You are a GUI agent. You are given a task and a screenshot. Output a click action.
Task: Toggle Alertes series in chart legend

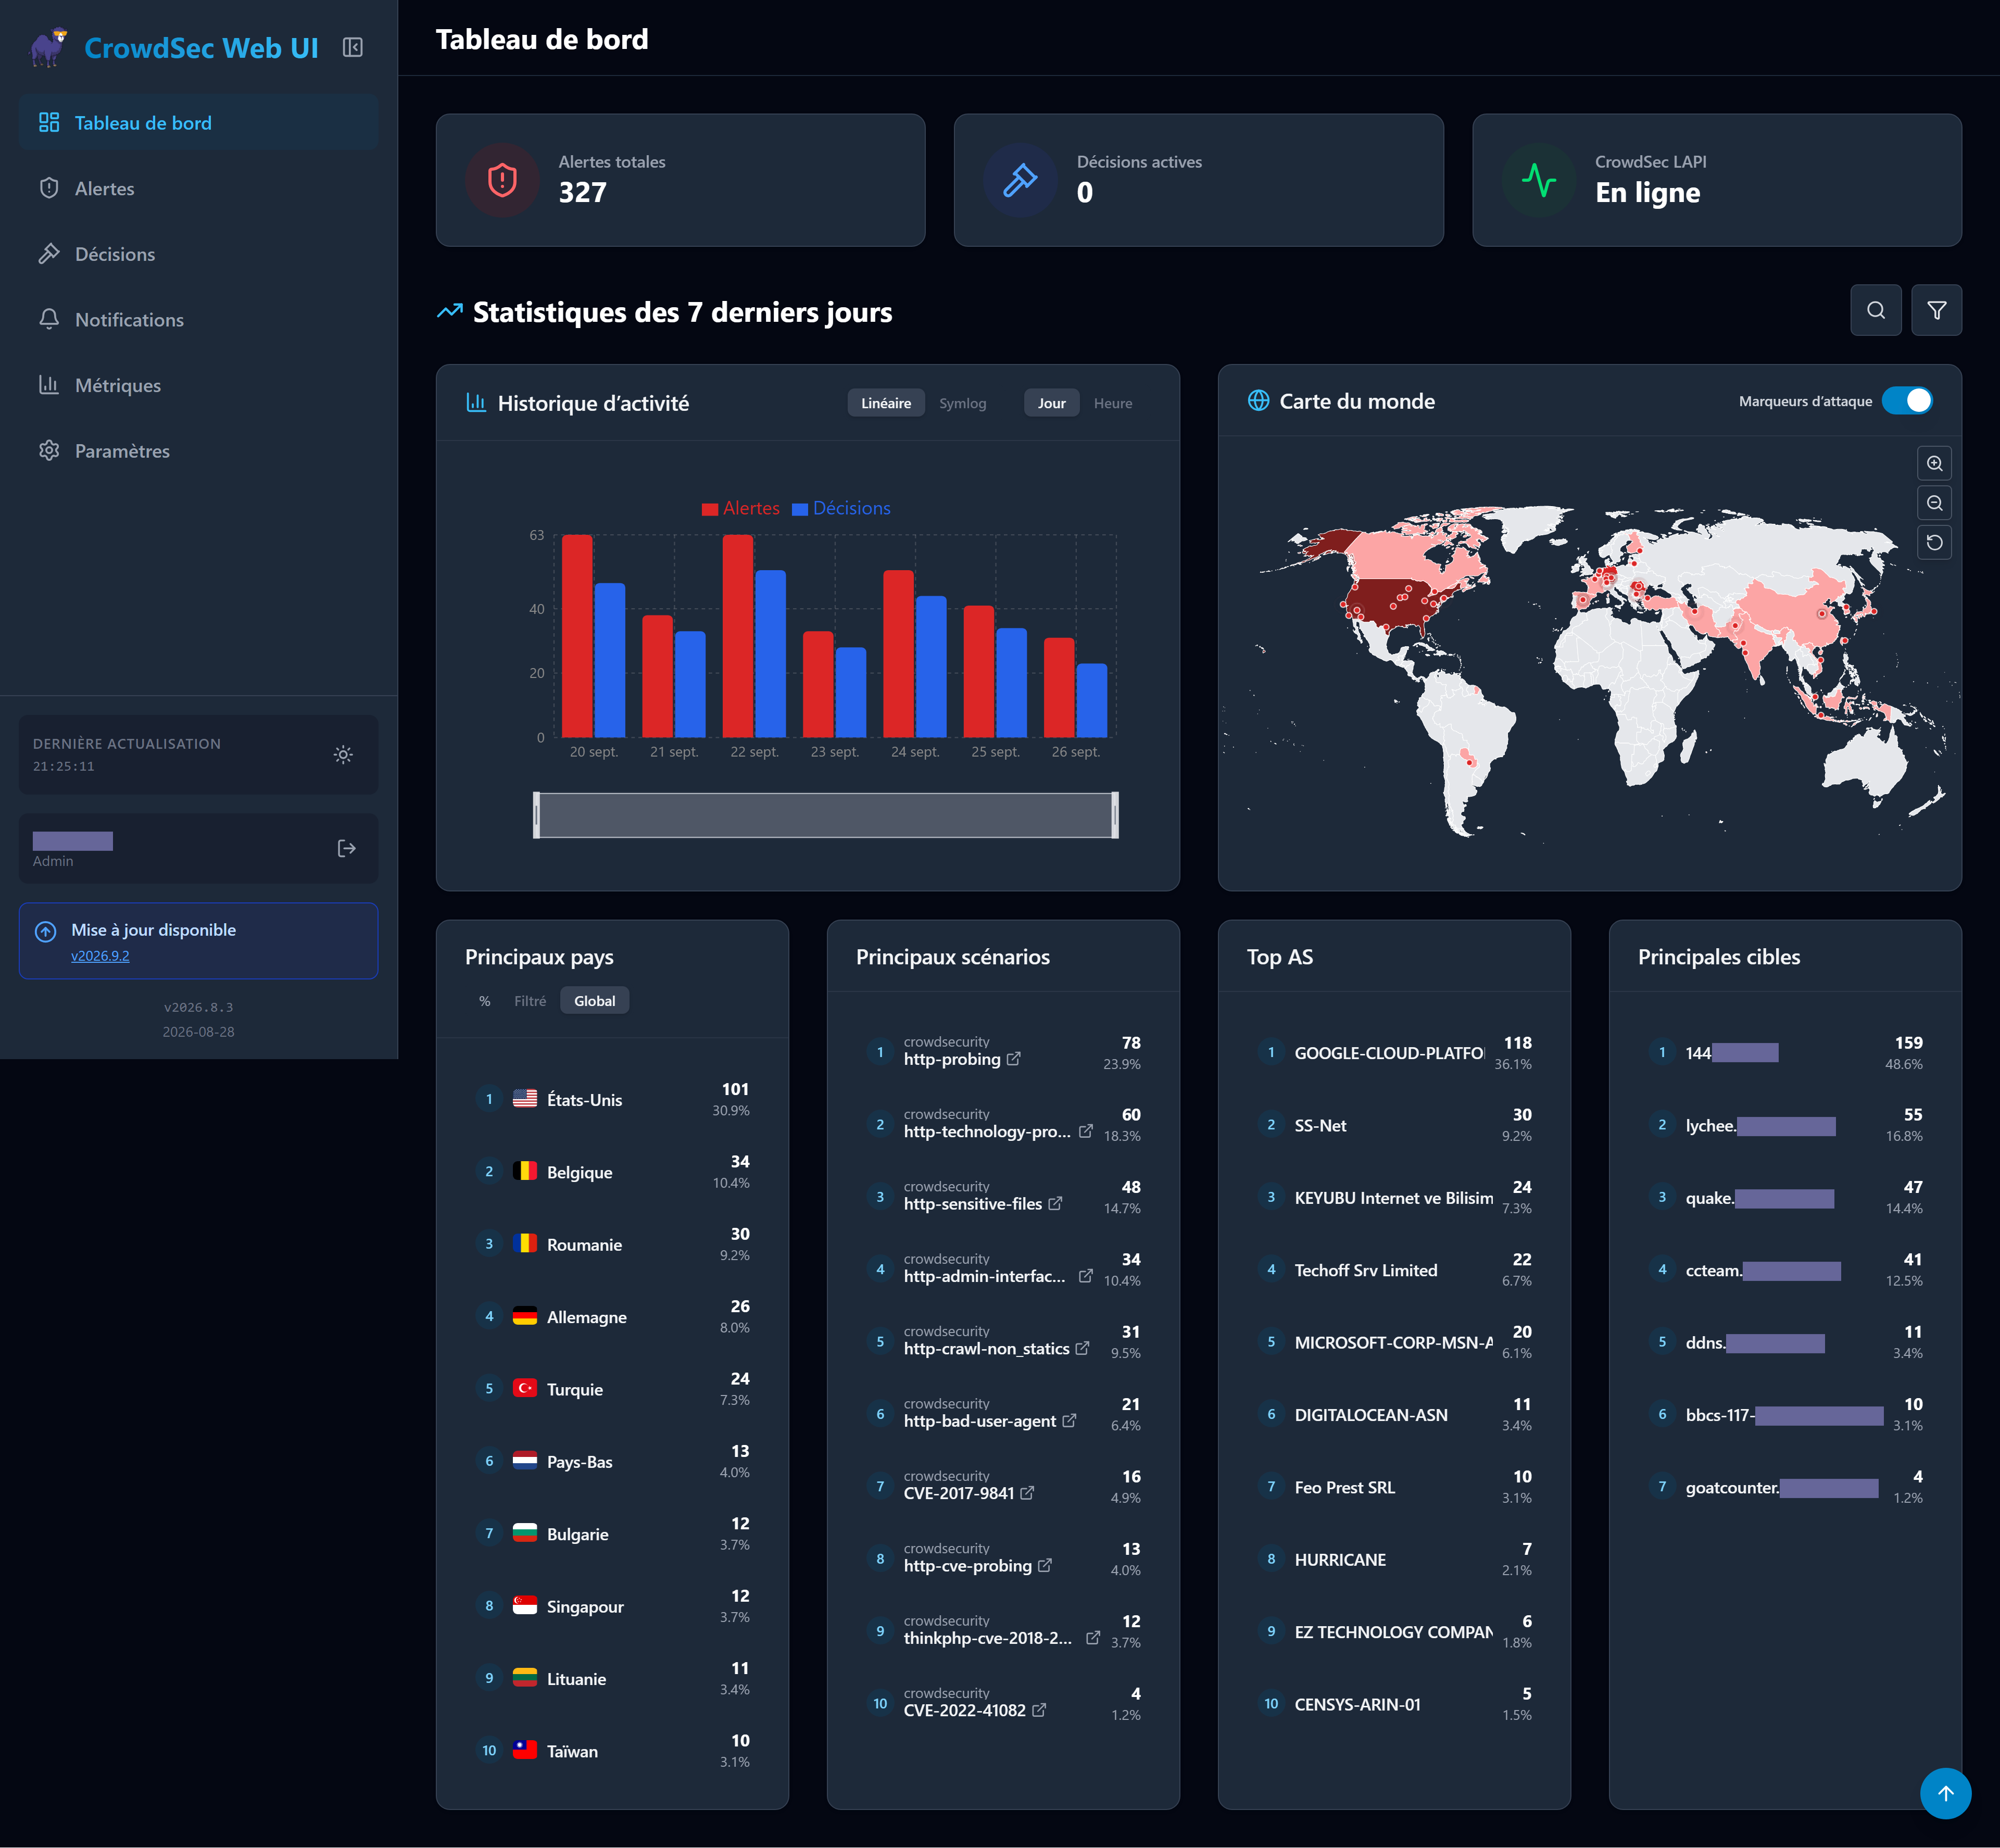(740, 508)
